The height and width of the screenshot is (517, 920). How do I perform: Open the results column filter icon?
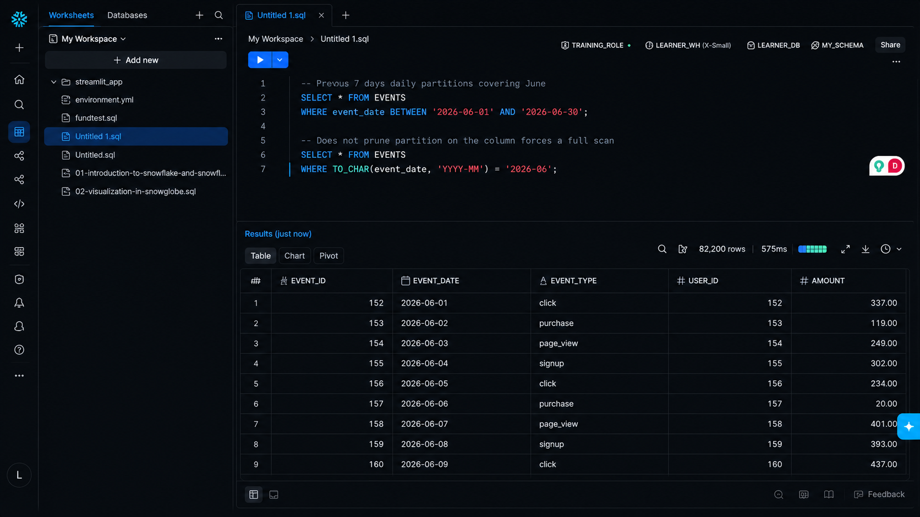(683, 249)
